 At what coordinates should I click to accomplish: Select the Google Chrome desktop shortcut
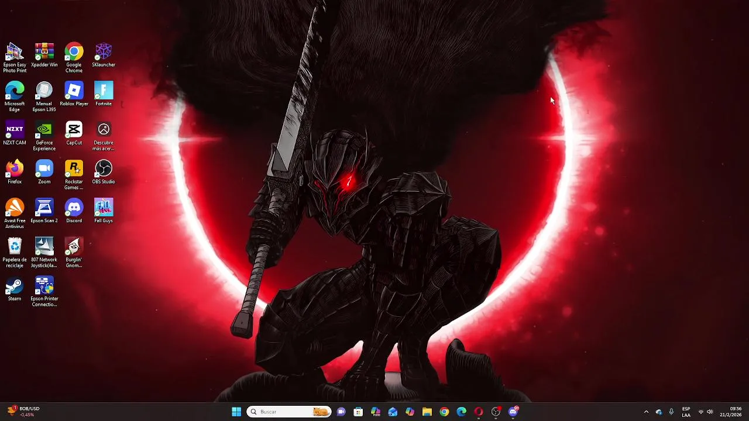coord(74,58)
